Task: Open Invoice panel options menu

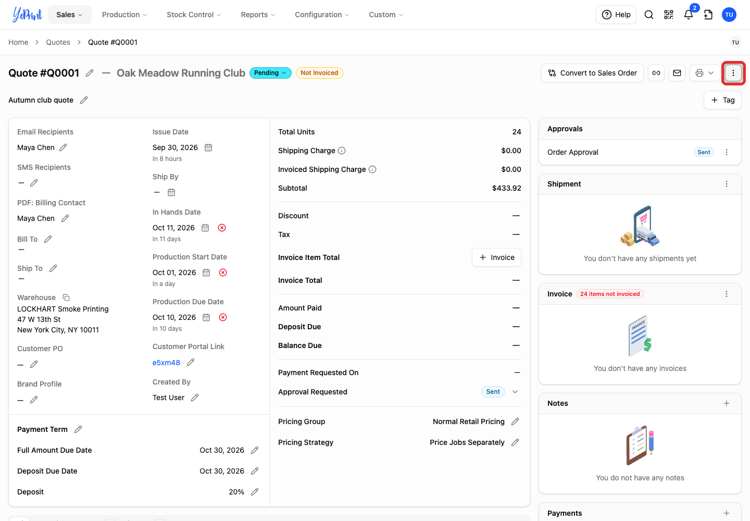Action: tap(727, 294)
